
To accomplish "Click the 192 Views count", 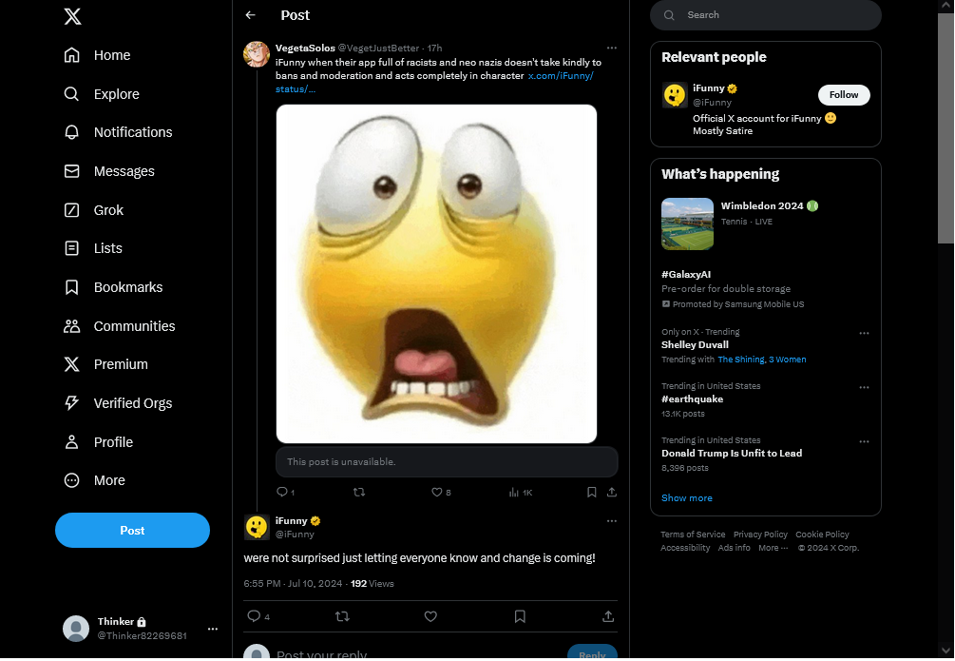I will pyautogui.click(x=372, y=584).
